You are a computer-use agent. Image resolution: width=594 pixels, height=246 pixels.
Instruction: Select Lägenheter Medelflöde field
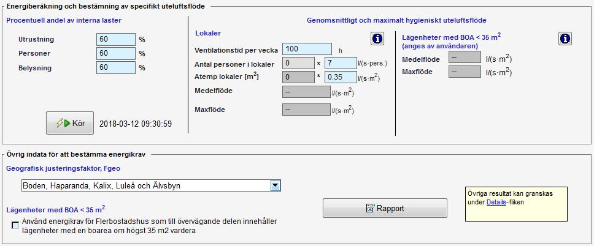tap(465, 58)
